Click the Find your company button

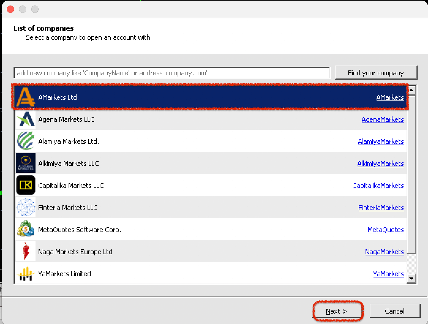pos(376,73)
